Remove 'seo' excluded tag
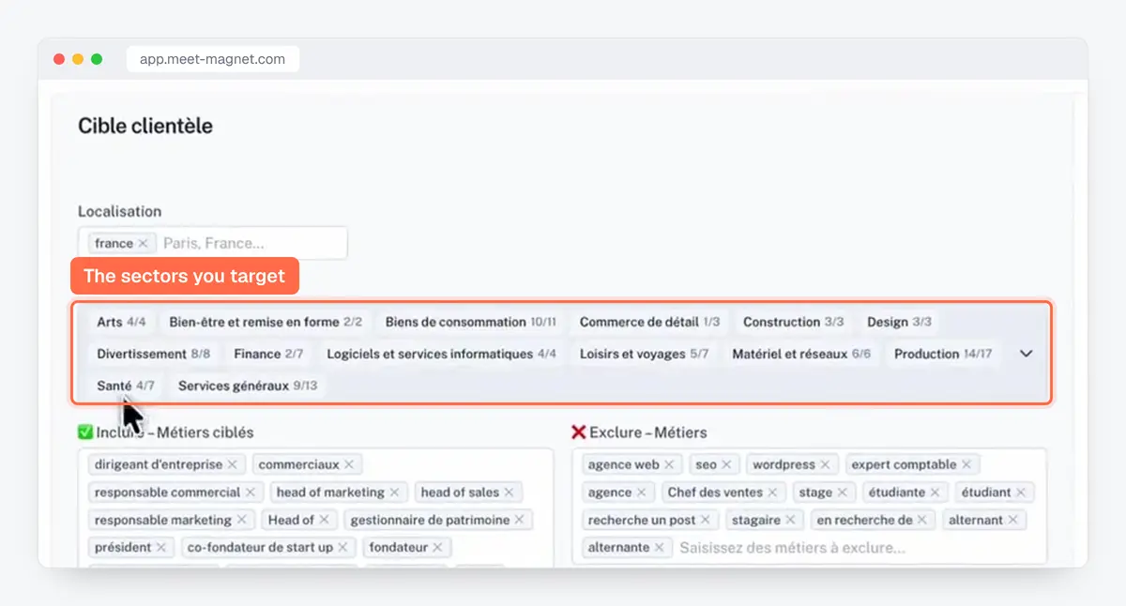The width and height of the screenshot is (1126, 606). (726, 464)
